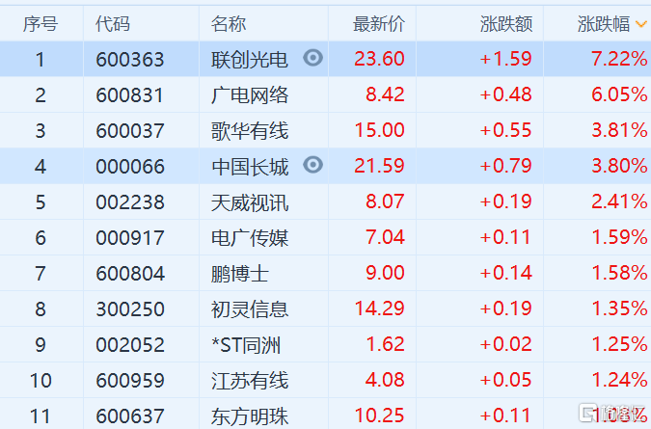
Task: Click percent change 1.25%
Action: 619,344
